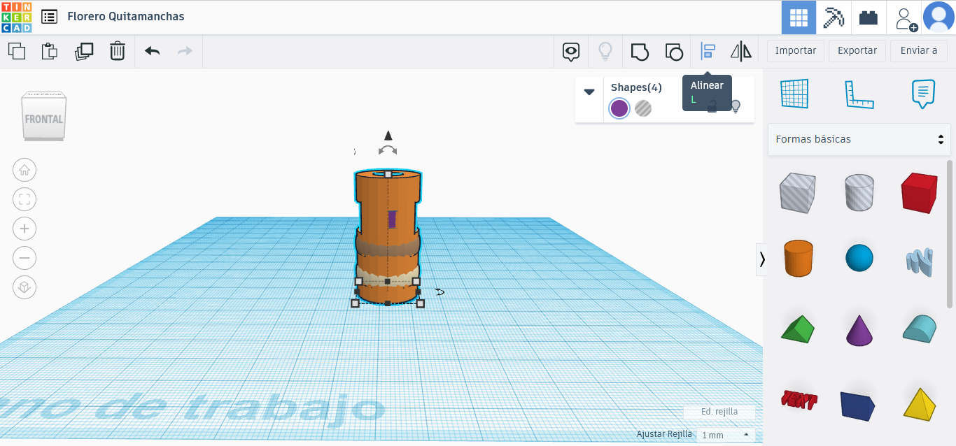Delete selection with trash icon

[118, 51]
